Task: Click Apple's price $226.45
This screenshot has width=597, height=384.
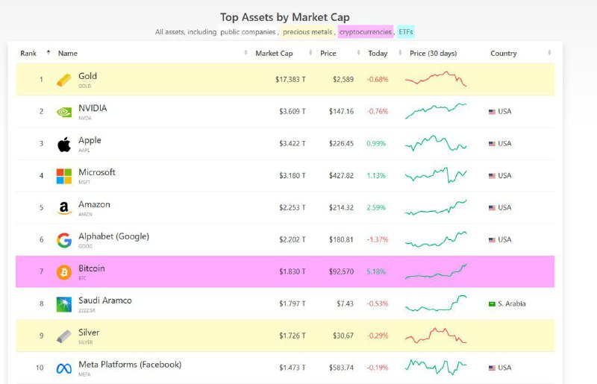Action: tap(341, 143)
